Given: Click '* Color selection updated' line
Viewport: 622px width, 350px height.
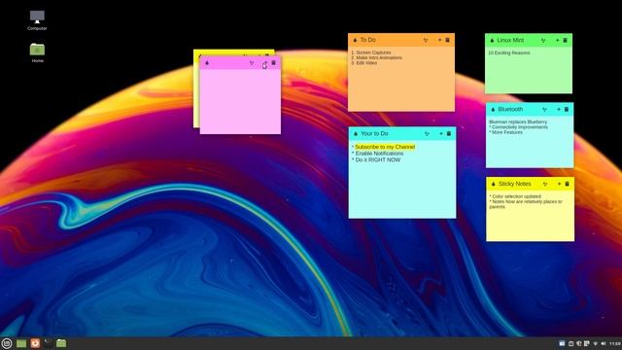Looking at the screenshot, I should 515,196.
